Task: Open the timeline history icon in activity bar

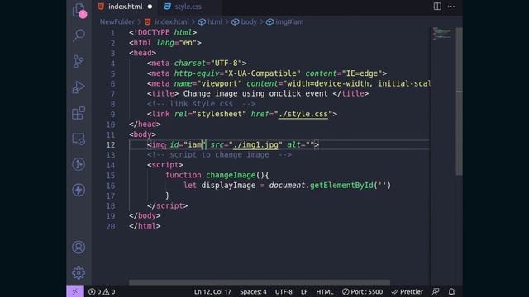Action: click(x=79, y=164)
